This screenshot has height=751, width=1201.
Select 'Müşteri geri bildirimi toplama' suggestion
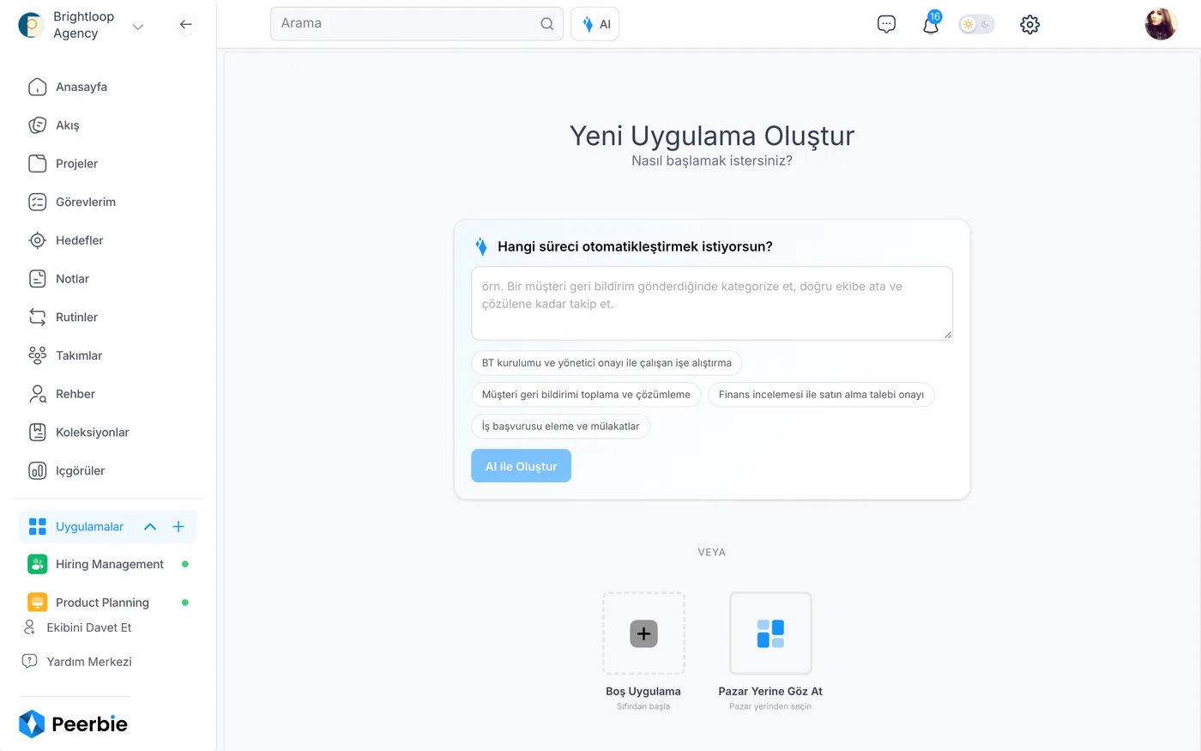coord(586,395)
